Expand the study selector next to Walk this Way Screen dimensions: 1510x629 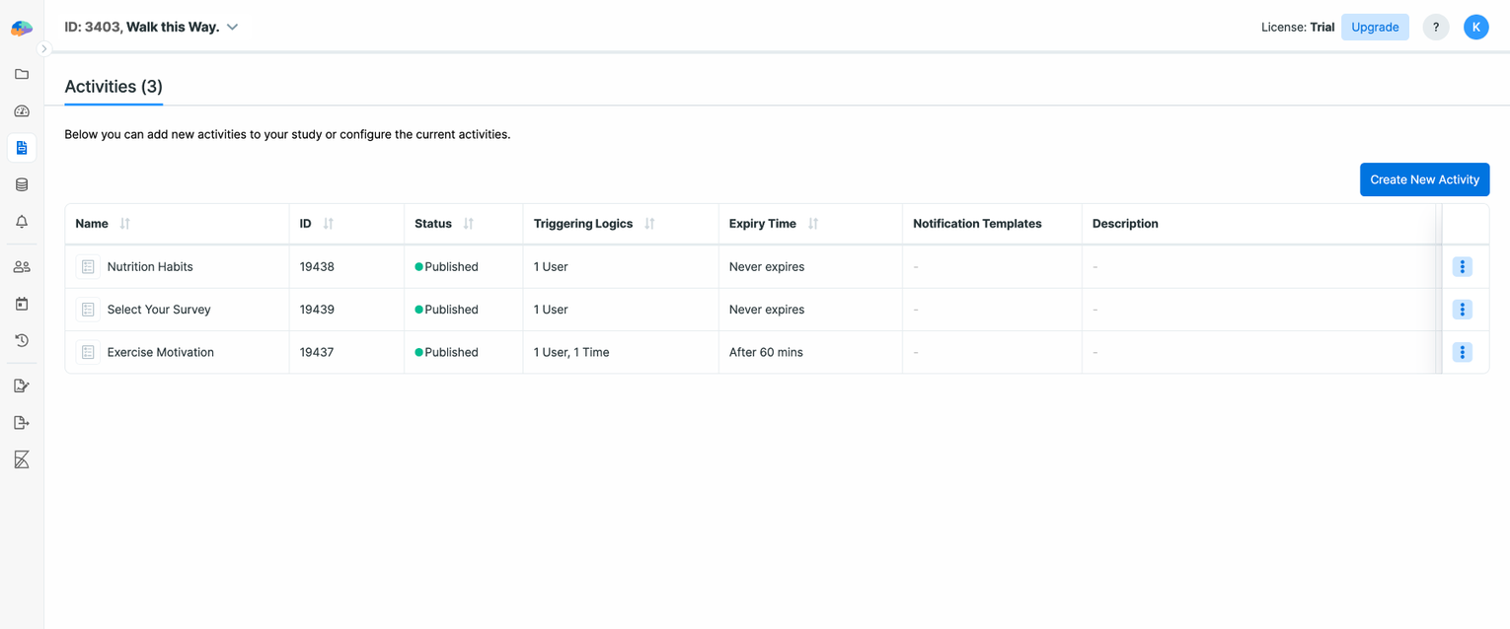coord(232,27)
